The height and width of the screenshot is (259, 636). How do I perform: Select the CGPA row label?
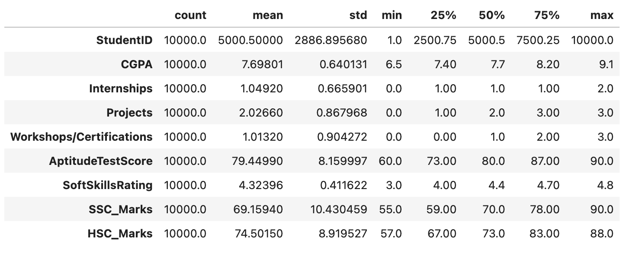tap(136, 64)
